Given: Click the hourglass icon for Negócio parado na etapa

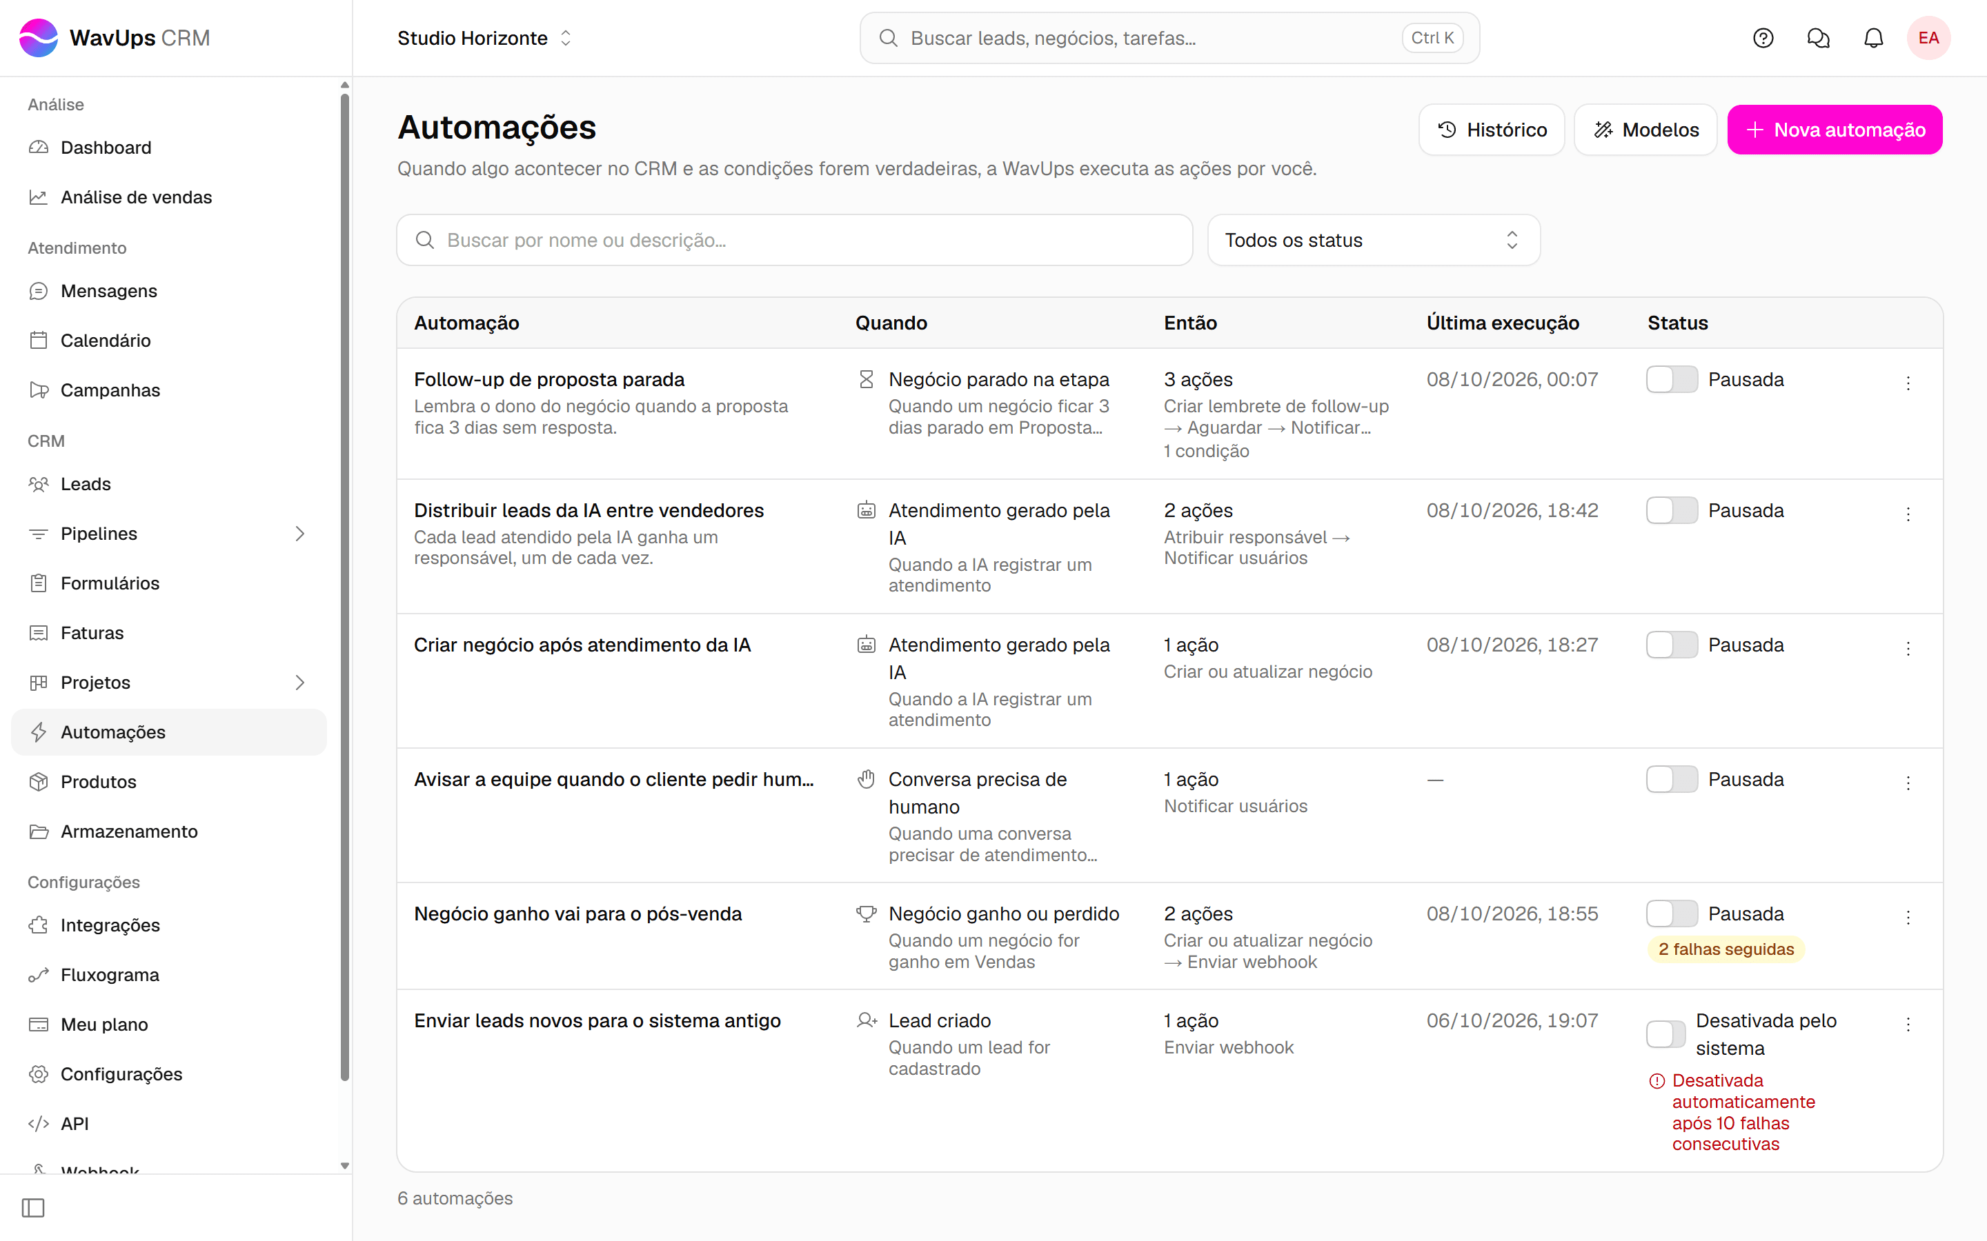Looking at the screenshot, I should (867, 379).
